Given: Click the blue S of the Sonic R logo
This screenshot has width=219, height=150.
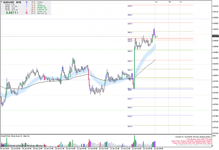Looking at the screenshot, I should pyautogui.click(x=27, y=2).
